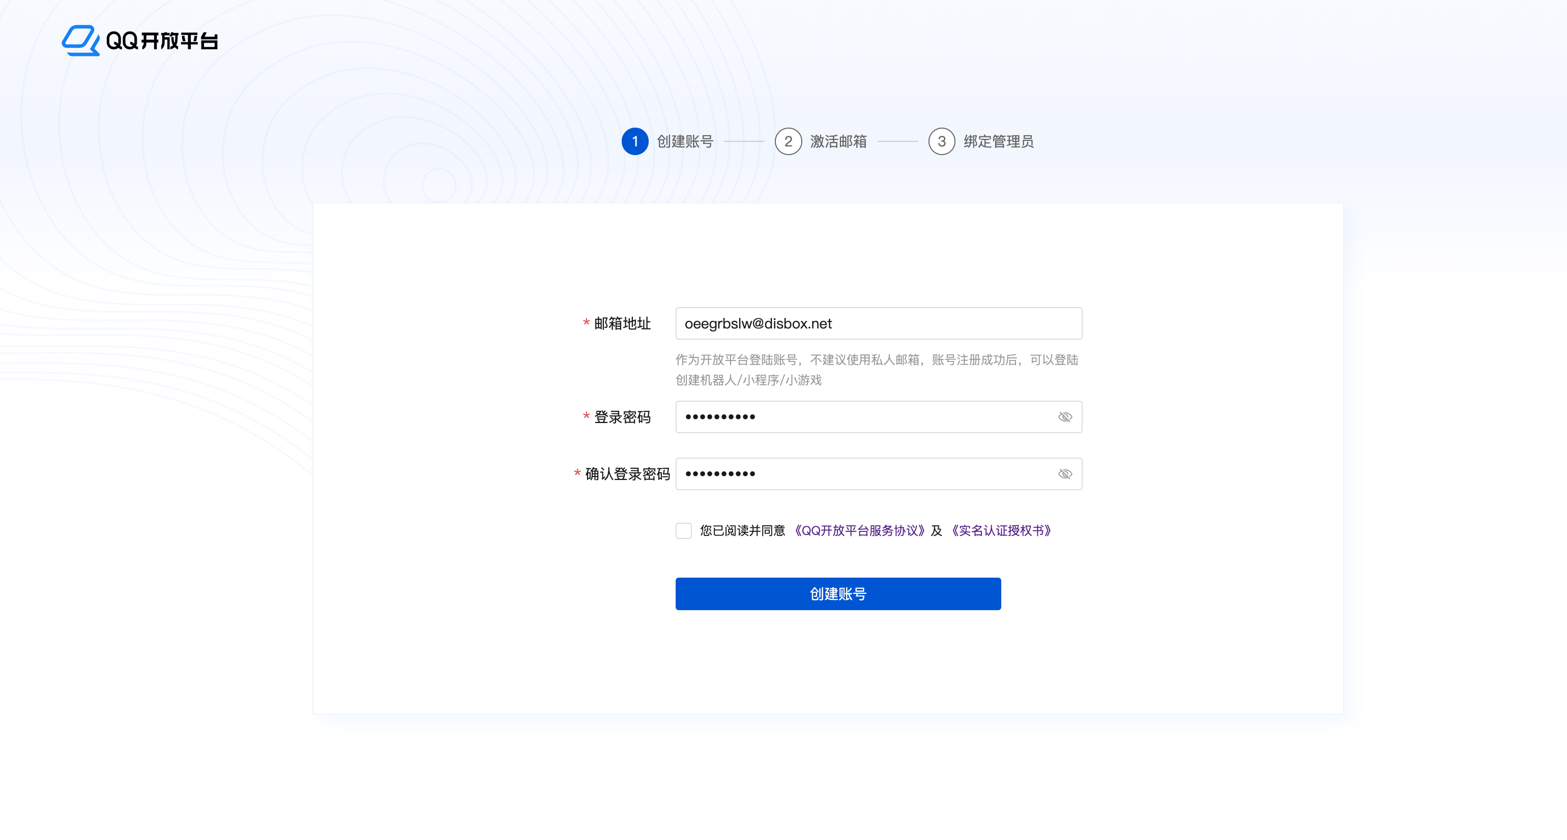Show password in 确认登录密码 field

tap(1064, 474)
